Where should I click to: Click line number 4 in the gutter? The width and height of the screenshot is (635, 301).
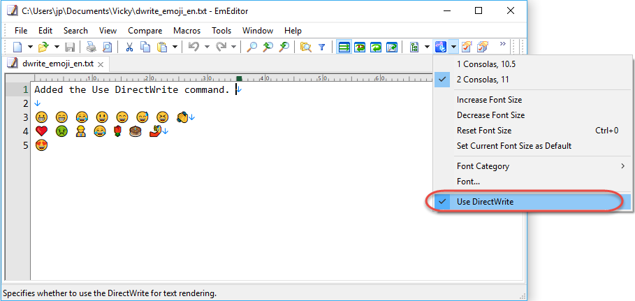pyautogui.click(x=26, y=131)
